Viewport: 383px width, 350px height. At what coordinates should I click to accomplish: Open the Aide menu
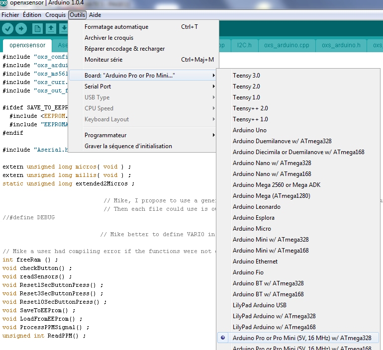click(x=95, y=15)
